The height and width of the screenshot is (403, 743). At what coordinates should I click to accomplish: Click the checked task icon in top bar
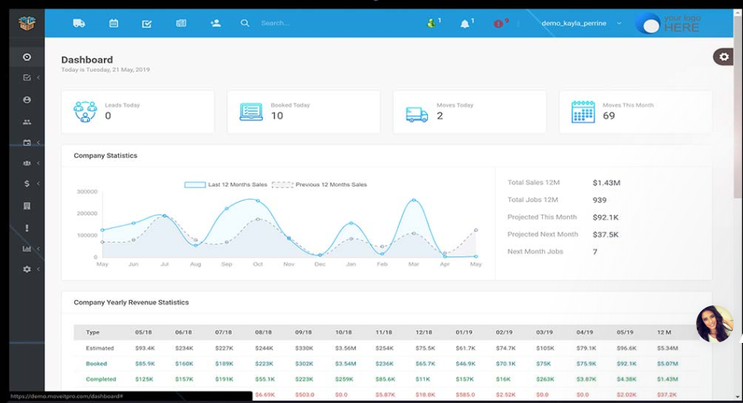click(147, 23)
